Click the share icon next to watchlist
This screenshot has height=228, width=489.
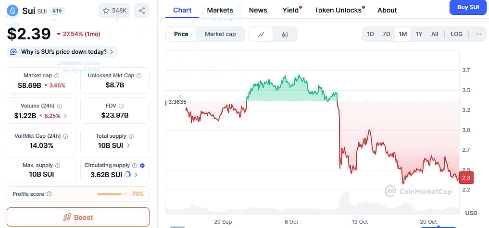click(x=141, y=11)
